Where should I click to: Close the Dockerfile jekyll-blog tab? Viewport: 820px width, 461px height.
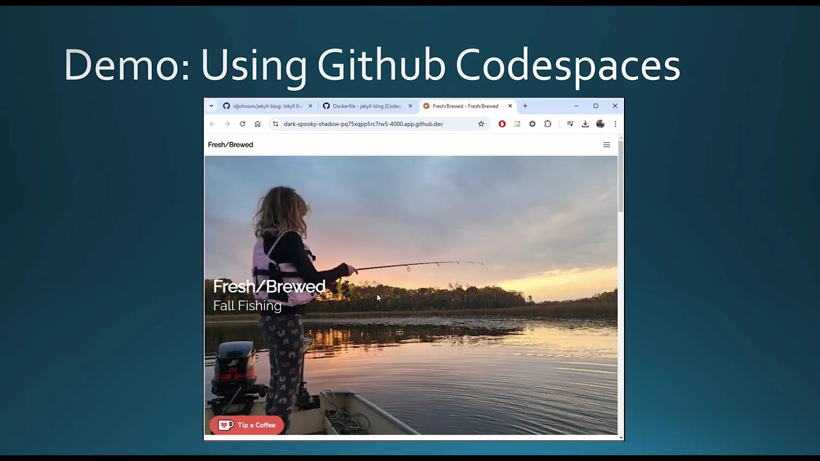coord(411,106)
